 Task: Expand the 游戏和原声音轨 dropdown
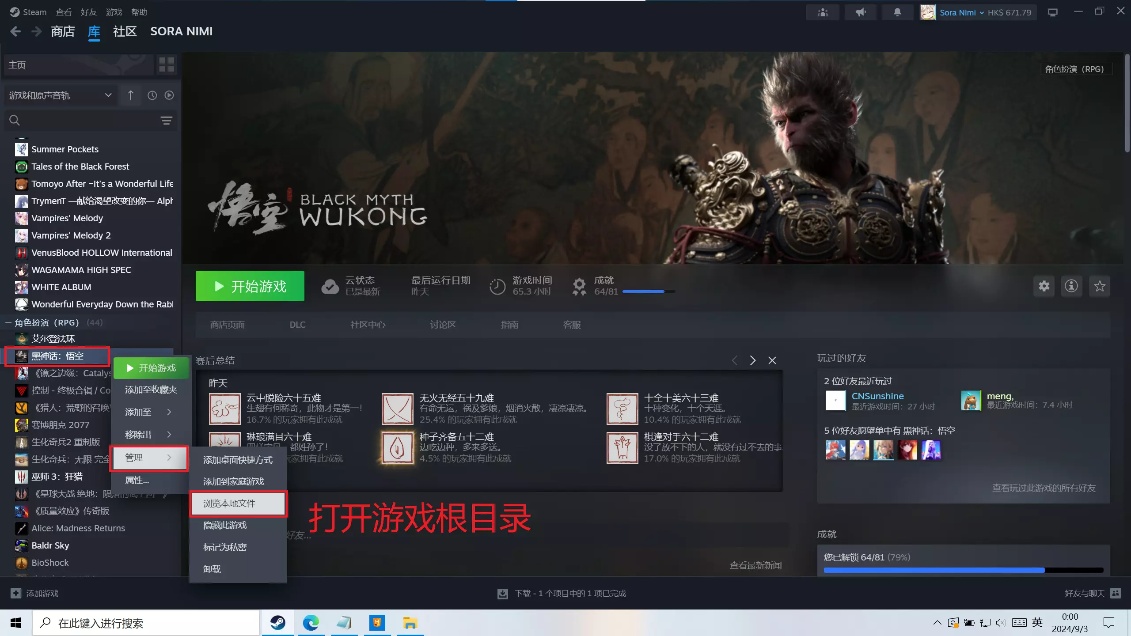(x=61, y=95)
